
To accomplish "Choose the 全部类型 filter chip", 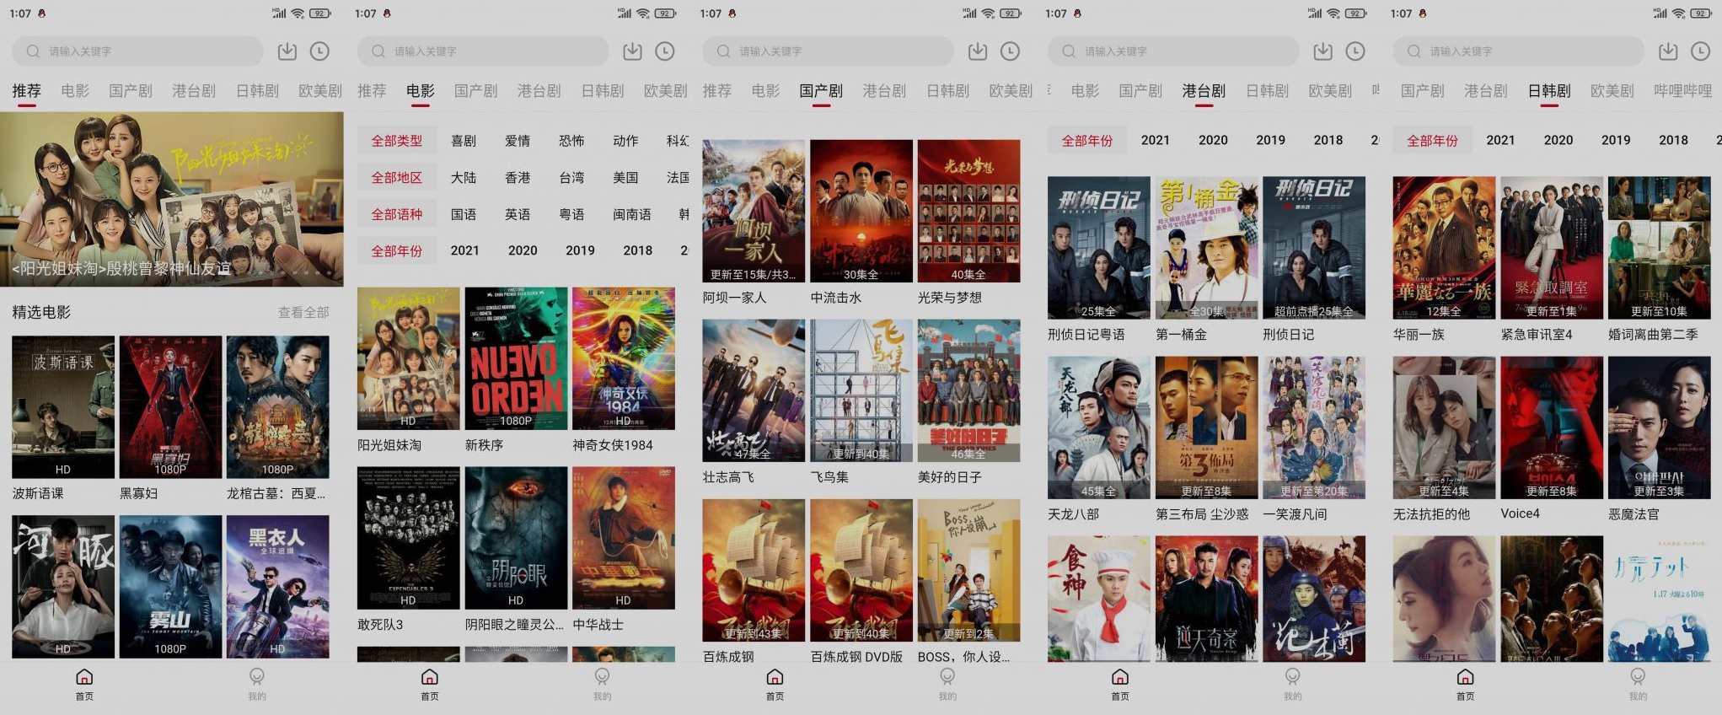I will pos(397,141).
